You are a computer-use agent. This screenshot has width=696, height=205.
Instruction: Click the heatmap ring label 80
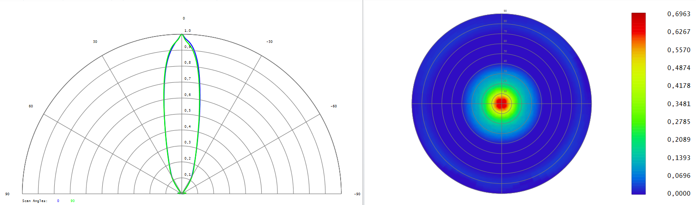tap(505, 21)
